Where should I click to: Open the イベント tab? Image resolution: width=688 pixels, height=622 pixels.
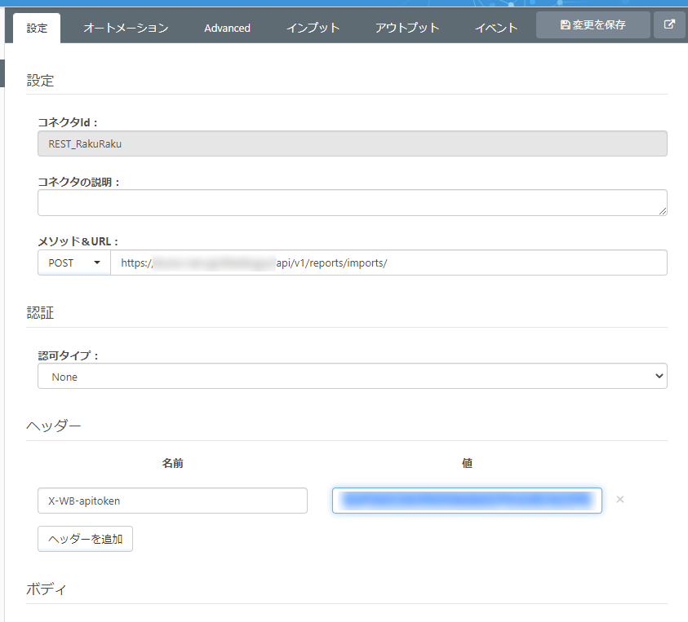[496, 28]
